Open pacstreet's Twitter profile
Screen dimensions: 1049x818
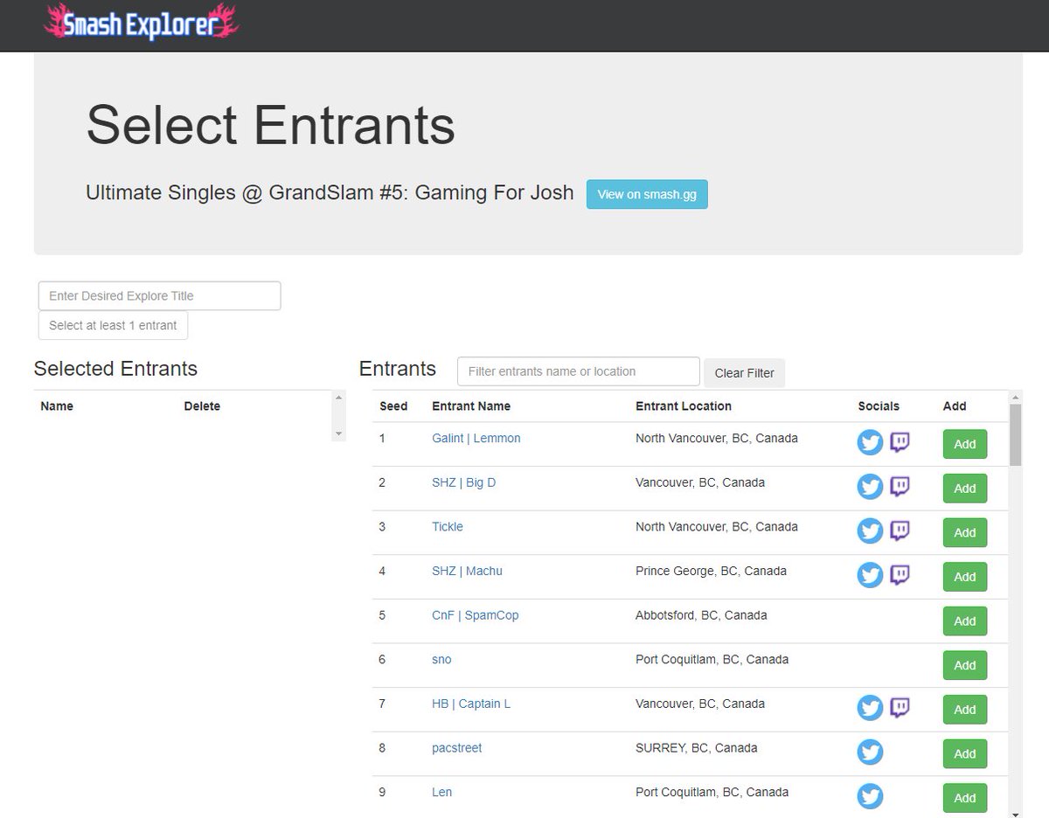click(870, 752)
